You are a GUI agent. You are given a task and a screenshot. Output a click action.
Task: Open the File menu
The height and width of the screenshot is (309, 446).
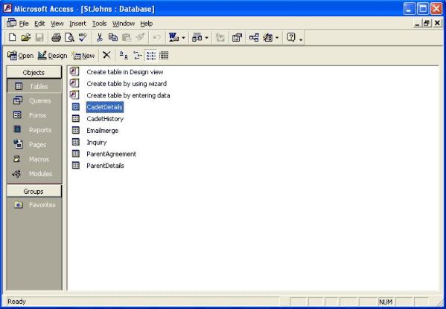[24, 24]
